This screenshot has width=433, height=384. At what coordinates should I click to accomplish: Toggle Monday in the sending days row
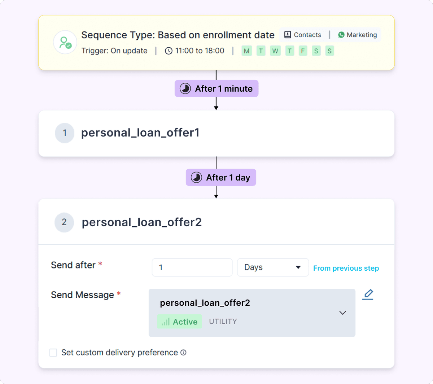(x=247, y=51)
